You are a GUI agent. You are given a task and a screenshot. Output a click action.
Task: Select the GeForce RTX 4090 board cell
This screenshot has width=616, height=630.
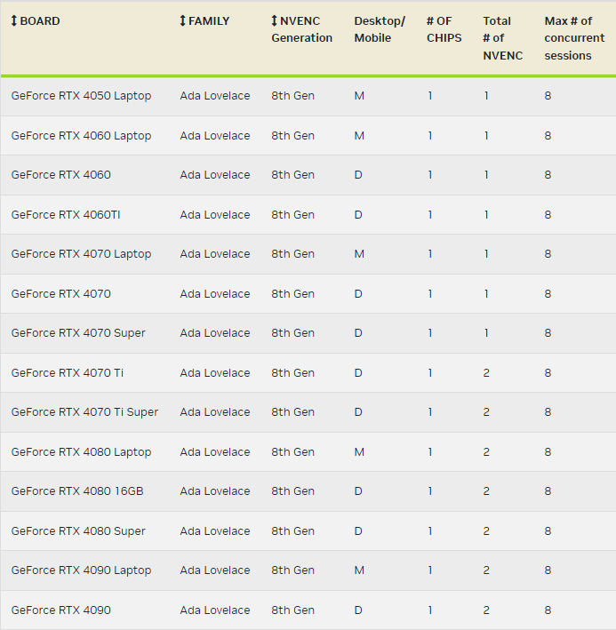pos(61,610)
